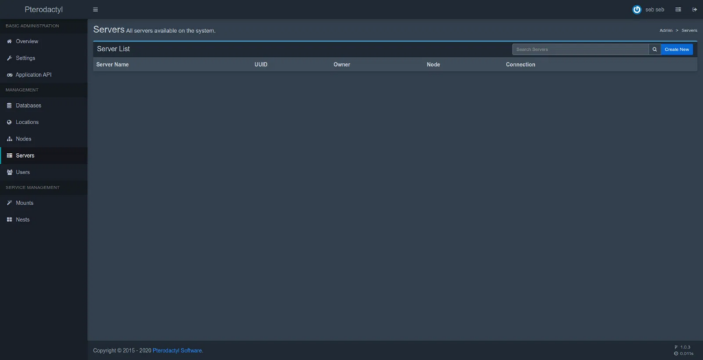The image size is (703, 360).
Task: Click the Locations globe icon
Action: tap(9, 122)
